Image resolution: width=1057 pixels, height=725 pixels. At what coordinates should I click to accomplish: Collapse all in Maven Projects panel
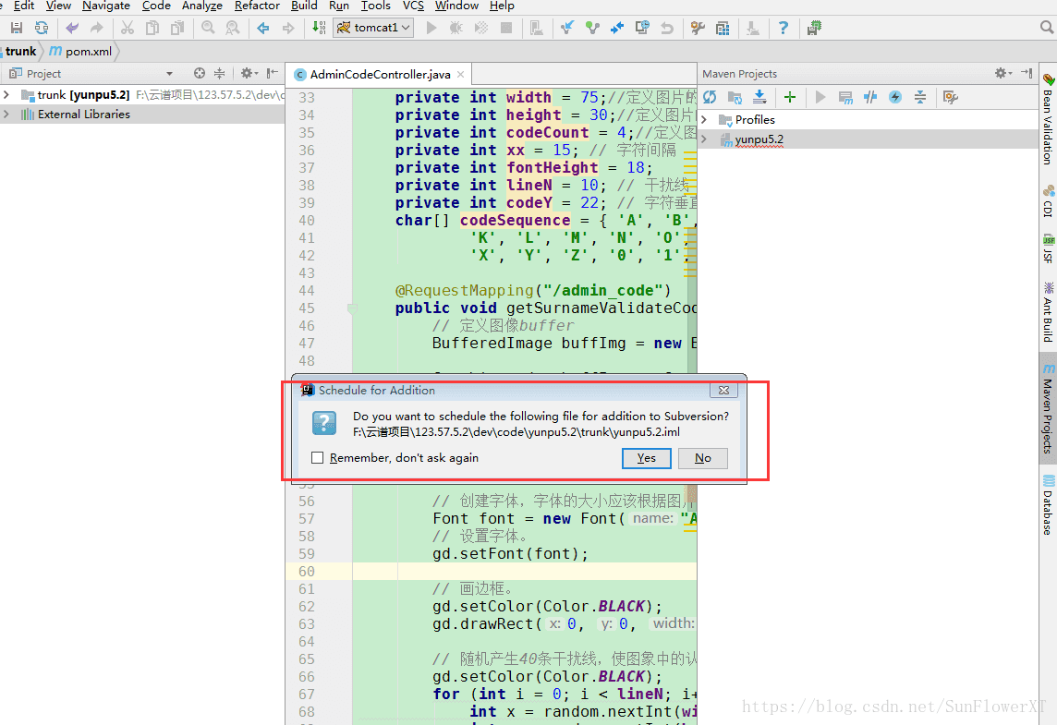920,97
